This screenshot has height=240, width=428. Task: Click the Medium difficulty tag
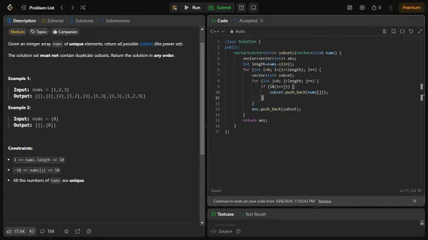pyautogui.click(x=18, y=32)
